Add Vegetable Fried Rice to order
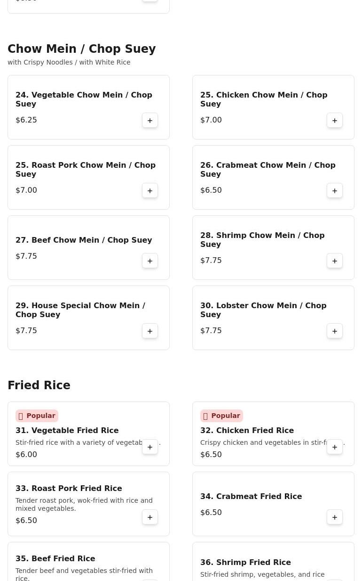This screenshot has width=362, height=581. point(150,447)
